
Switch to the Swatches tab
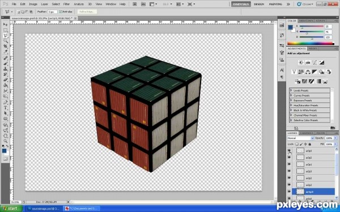point(305,21)
